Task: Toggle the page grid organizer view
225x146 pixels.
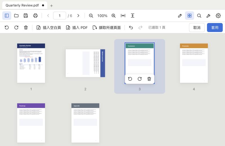Action: 190,16
